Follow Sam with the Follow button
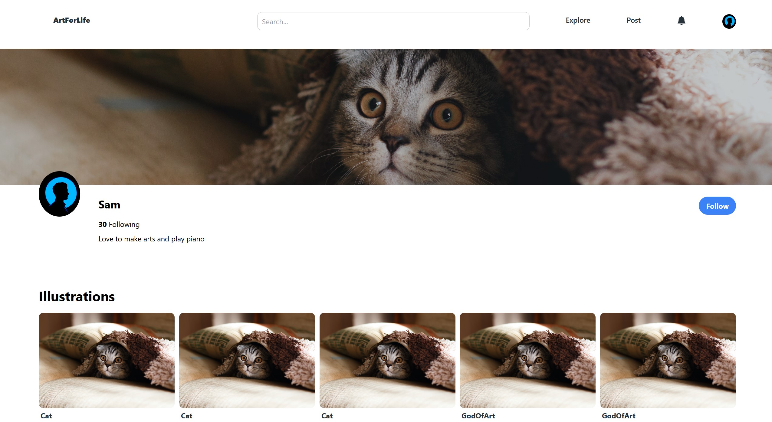This screenshot has height=422, width=772. (x=717, y=206)
